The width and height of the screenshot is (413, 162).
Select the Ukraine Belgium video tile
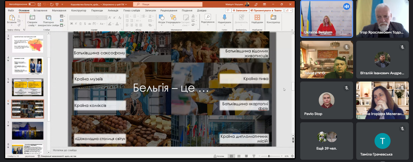click(327, 19)
